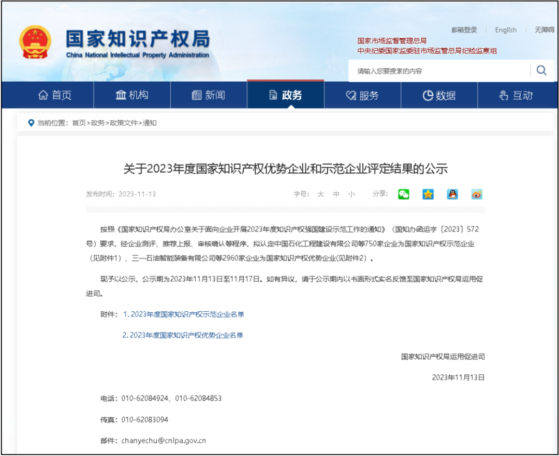559x456 pixels.
Task: Click the English language link
Action: (505, 30)
